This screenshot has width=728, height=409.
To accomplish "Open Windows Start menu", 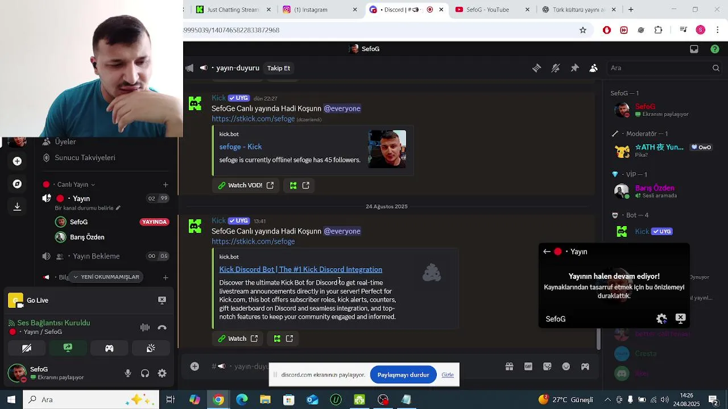I will pos(11,400).
